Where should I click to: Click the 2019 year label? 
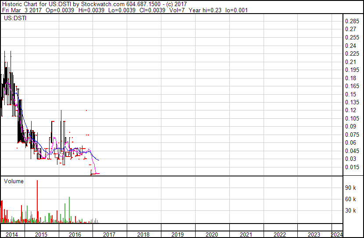(177, 234)
